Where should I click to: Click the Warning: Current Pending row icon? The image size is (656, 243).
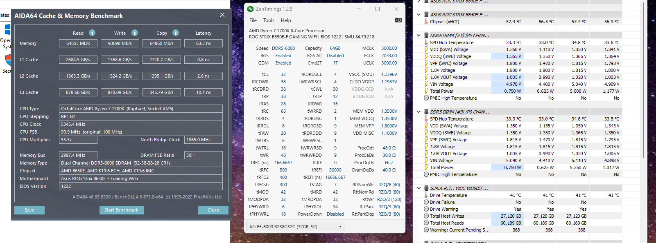[x=426, y=230]
